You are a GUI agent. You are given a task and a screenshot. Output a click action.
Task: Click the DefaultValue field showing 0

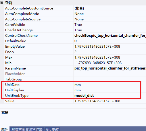click(110, 41)
